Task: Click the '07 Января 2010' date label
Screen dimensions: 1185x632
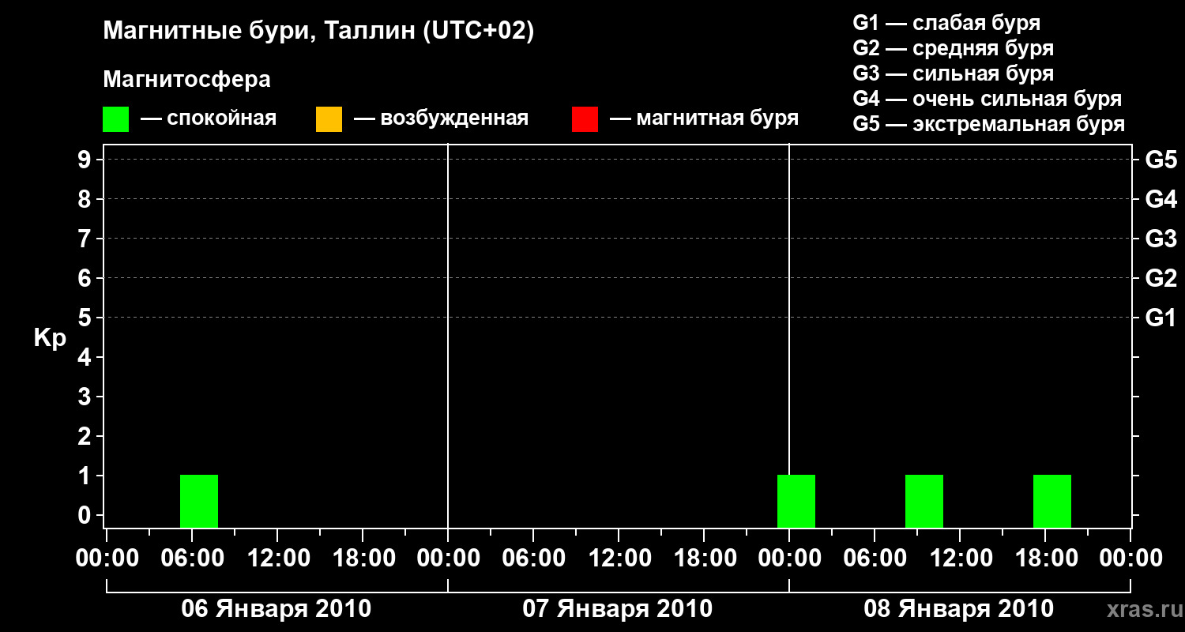Action: point(618,609)
